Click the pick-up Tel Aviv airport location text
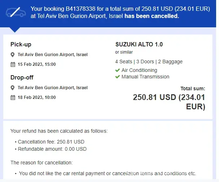The height and width of the screenshot is (182, 219). pos(52,55)
